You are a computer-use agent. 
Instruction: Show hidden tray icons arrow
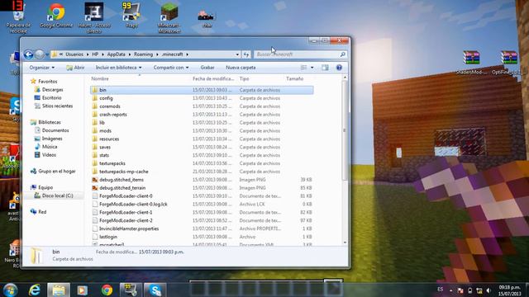point(451,290)
